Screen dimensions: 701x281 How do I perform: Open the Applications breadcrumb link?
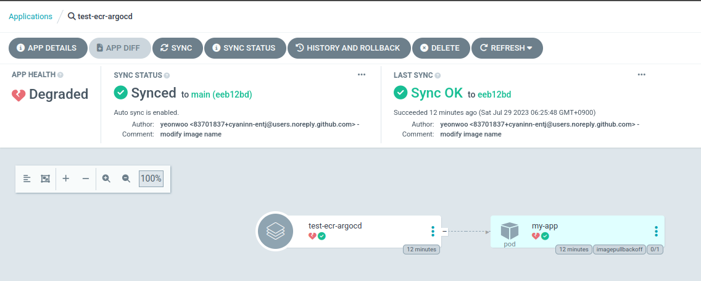pos(30,17)
